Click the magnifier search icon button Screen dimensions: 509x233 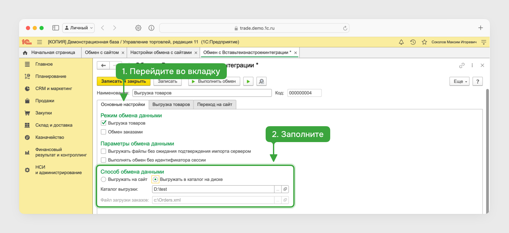(261, 81)
